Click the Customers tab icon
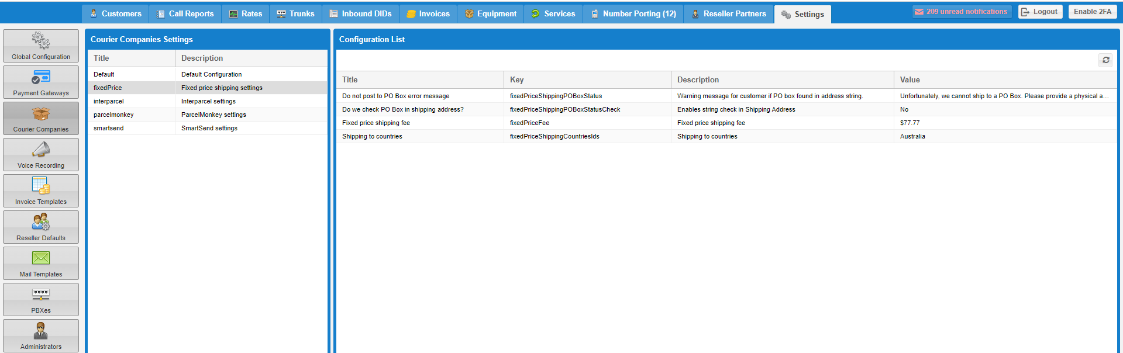 94,13
